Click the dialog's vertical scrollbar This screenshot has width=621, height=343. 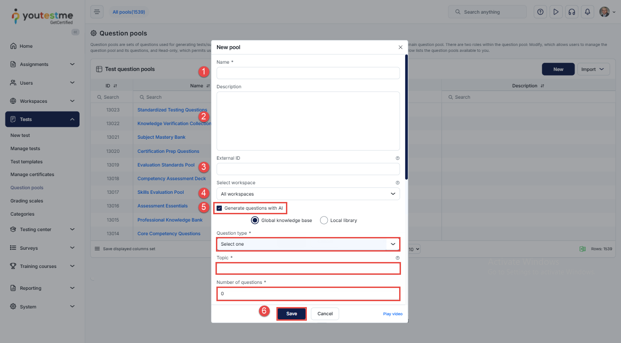pos(406,118)
